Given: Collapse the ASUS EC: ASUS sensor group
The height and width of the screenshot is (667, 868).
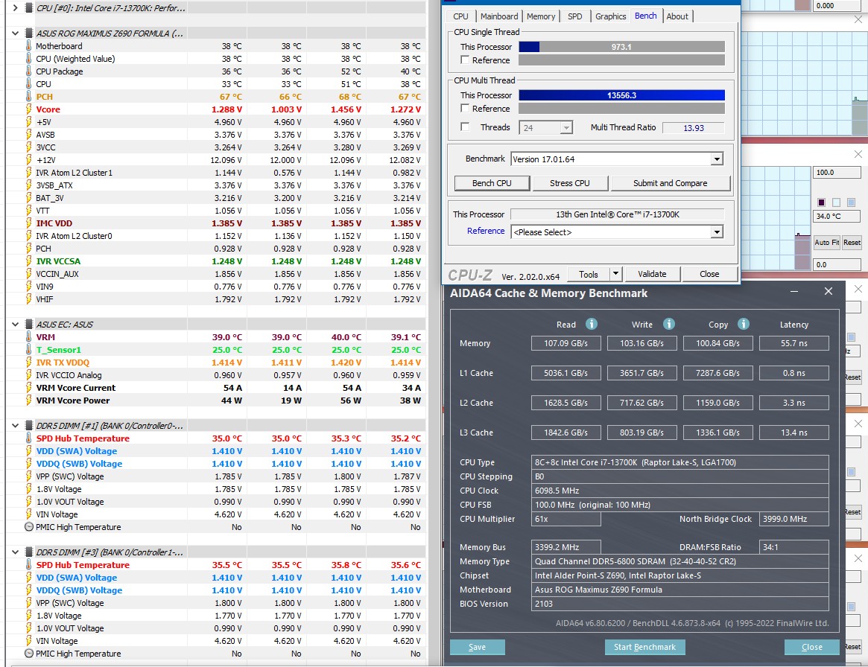Looking at the screenshot, I should coord(15,324).
